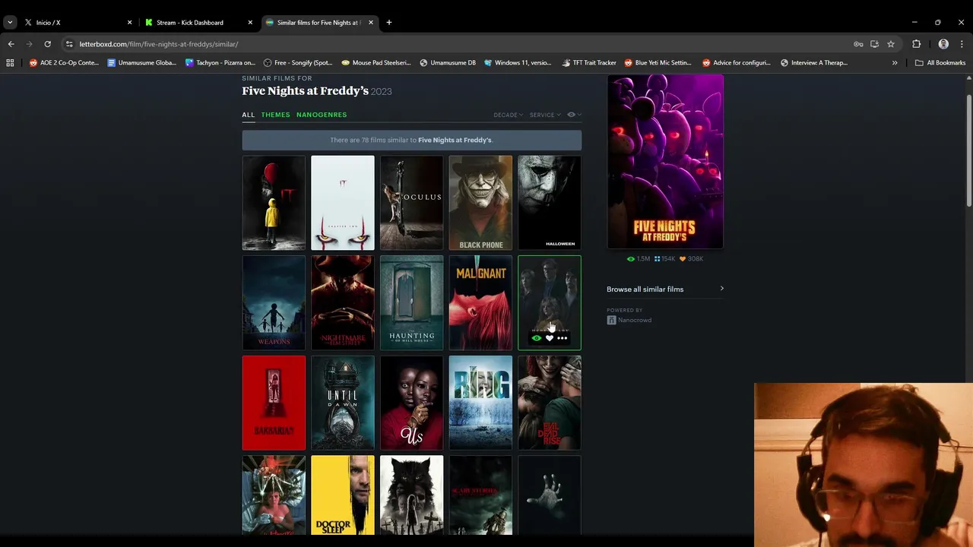Open AOE 2 Co-Op bookmark
The height and width of the screenshot is (547, 973).
point(64,63)
